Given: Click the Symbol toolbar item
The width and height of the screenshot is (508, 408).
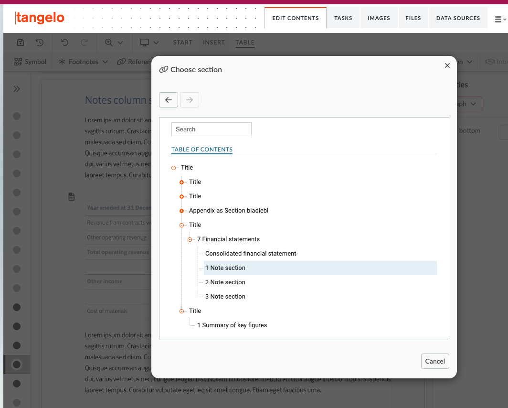Looking at the screenshot, I should 30,62.
